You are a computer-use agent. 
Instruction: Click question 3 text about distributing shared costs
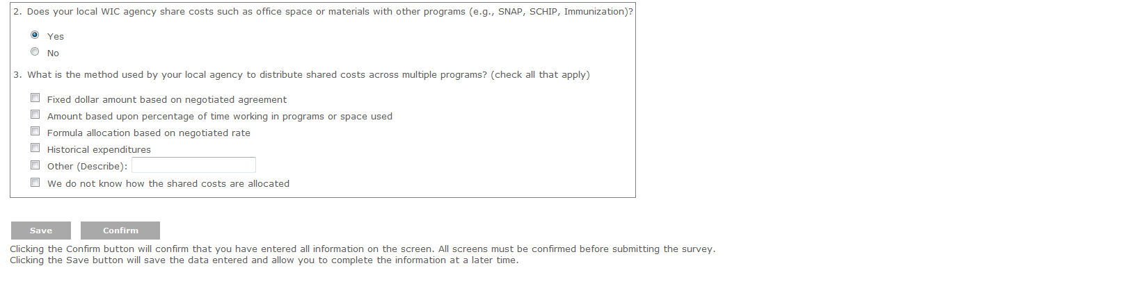(308, 75)
